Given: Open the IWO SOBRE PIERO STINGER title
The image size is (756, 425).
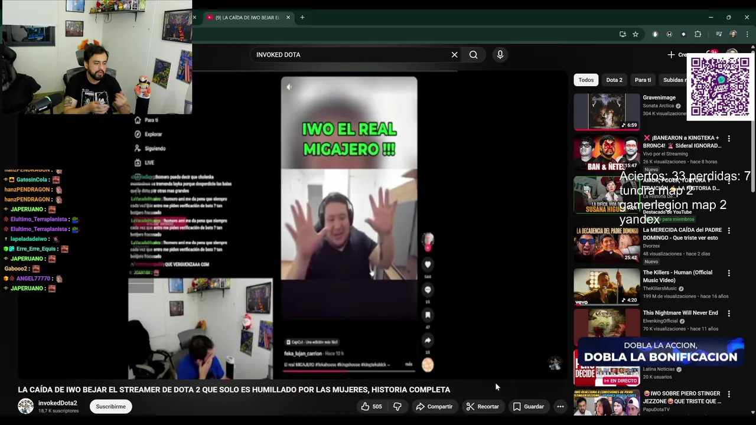Looking at the screenshot, I should click(682, 397).
